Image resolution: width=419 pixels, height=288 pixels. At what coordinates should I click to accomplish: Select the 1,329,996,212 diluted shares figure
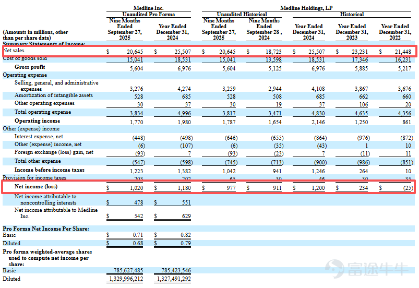(x=126, y=279)
